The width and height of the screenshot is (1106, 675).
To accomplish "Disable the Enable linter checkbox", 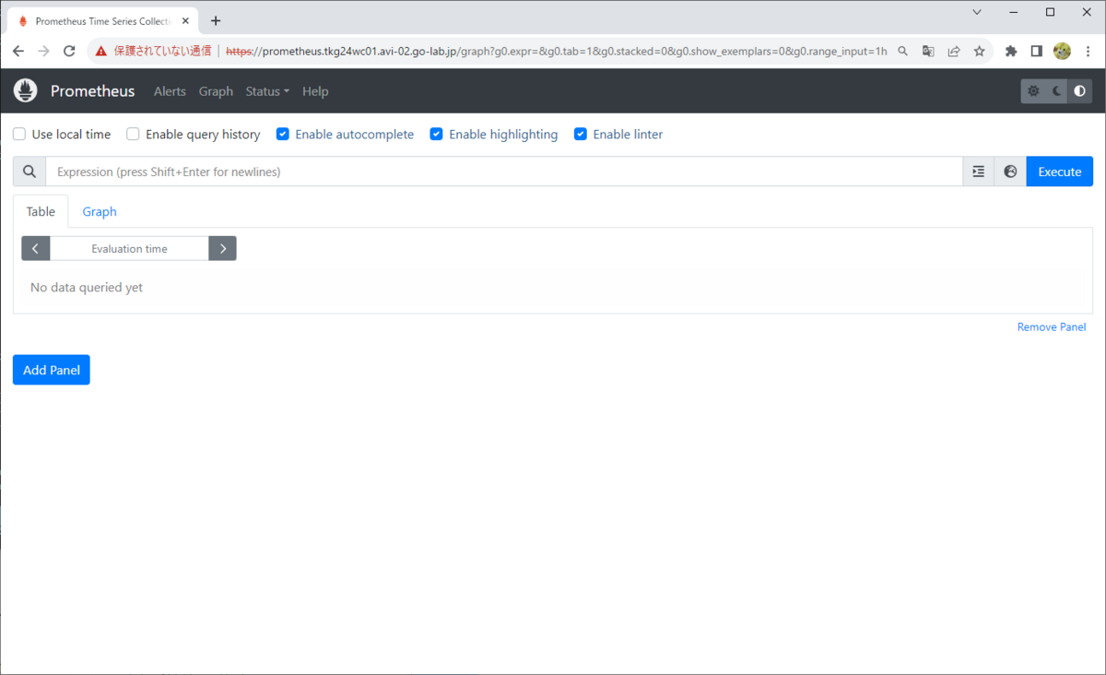I will [x=581, y=135].
